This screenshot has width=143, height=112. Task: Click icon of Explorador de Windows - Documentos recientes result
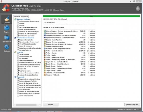tap(45, 36)
